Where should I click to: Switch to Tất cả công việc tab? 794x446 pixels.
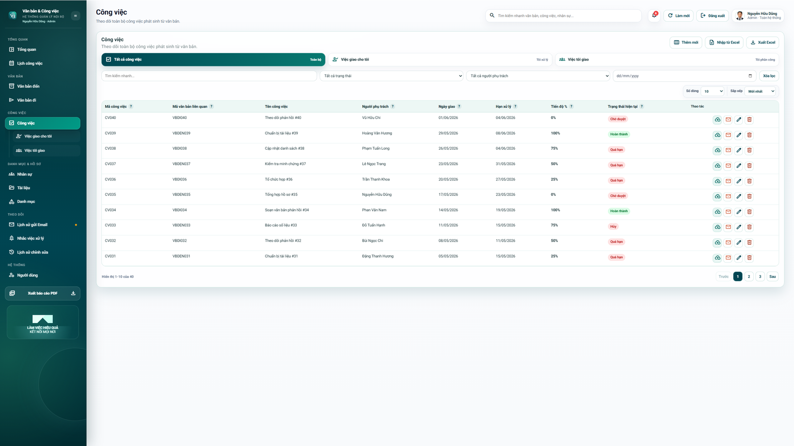(213, 59)
